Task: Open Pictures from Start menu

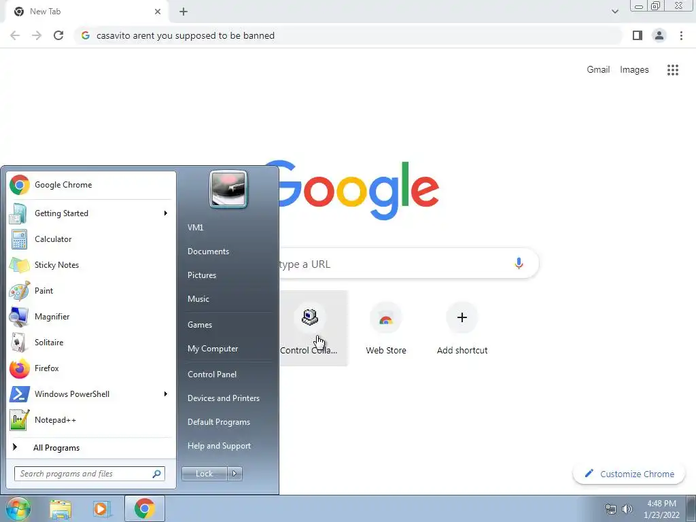Action: click(x=201, y=275)
